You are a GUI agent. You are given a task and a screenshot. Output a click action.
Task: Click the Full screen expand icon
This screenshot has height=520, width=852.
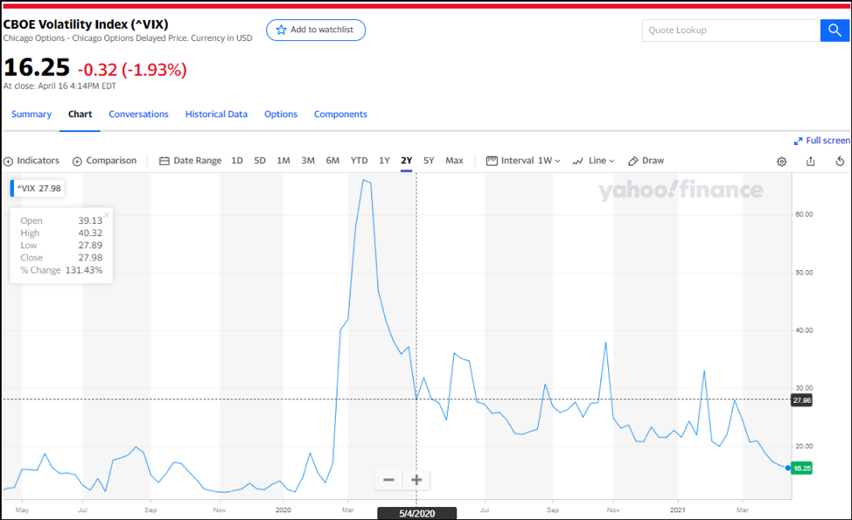[798, 141]
